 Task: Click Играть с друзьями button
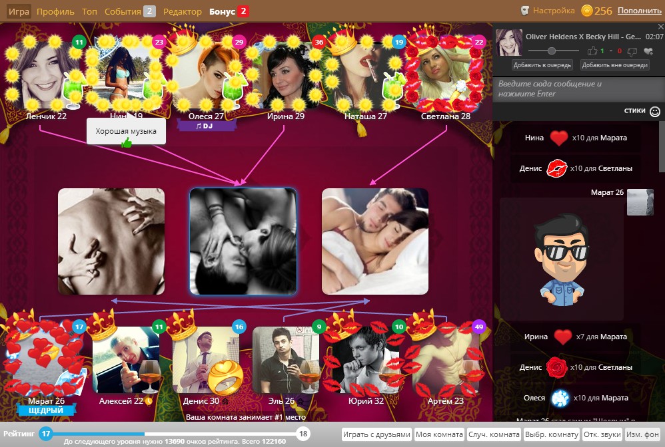[x=376, y=434]
